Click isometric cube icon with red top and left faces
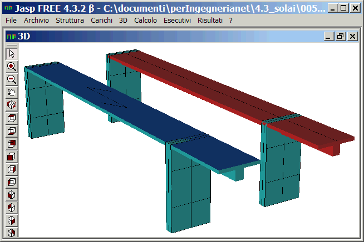Viewport: 364px width, 242px height. 12,208
